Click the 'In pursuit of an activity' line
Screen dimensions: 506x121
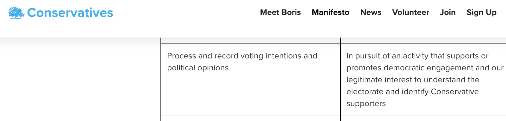[417, 56]
